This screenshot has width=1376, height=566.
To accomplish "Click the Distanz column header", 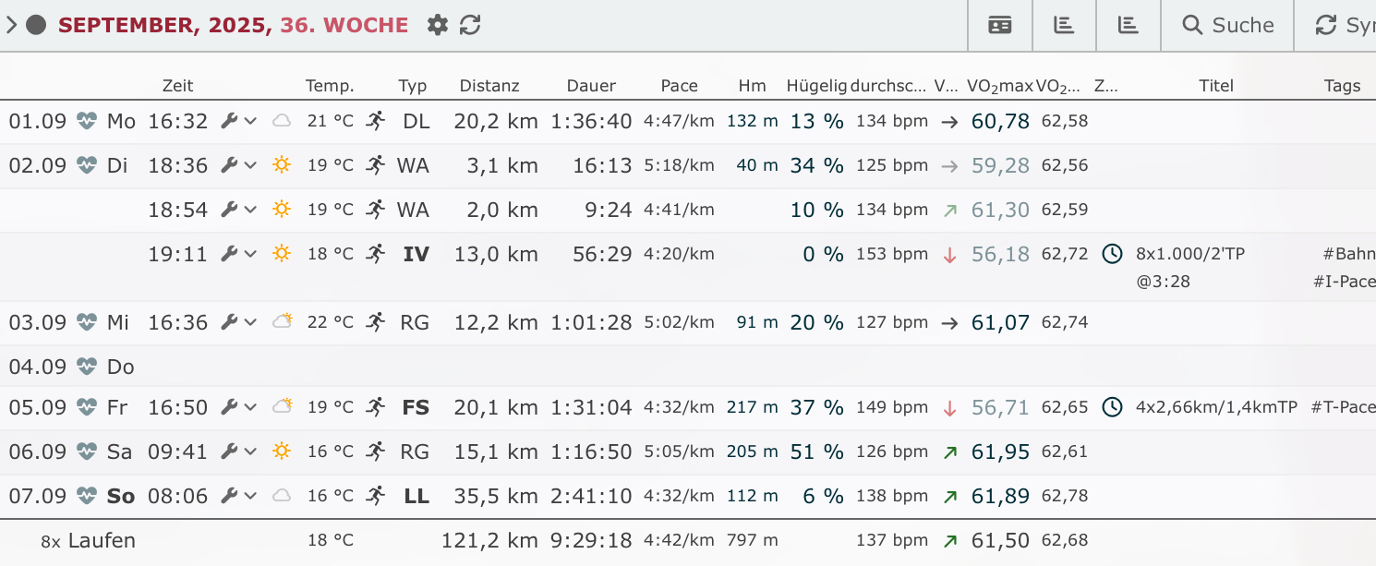I will (489, 86).
